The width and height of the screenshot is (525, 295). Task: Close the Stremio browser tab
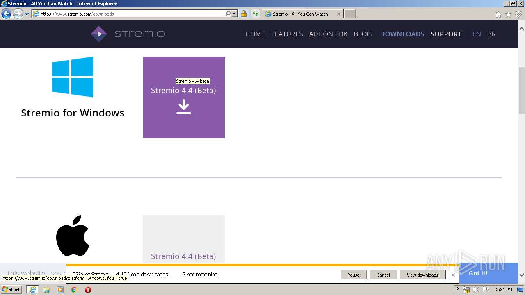point(338,14)
